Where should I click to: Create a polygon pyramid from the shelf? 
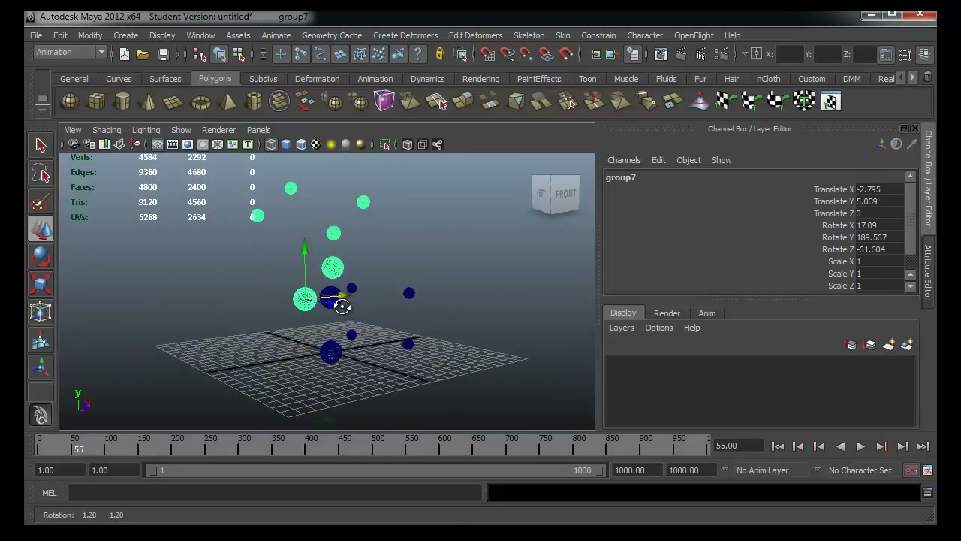(x=227, y=101)
